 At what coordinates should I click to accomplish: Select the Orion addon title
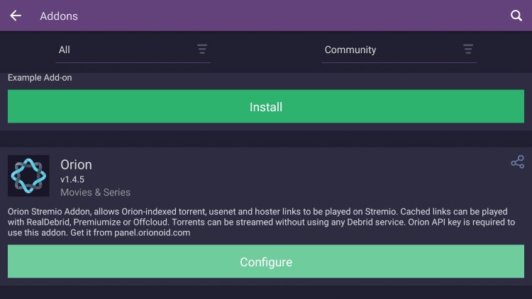[x=76, y=165]
